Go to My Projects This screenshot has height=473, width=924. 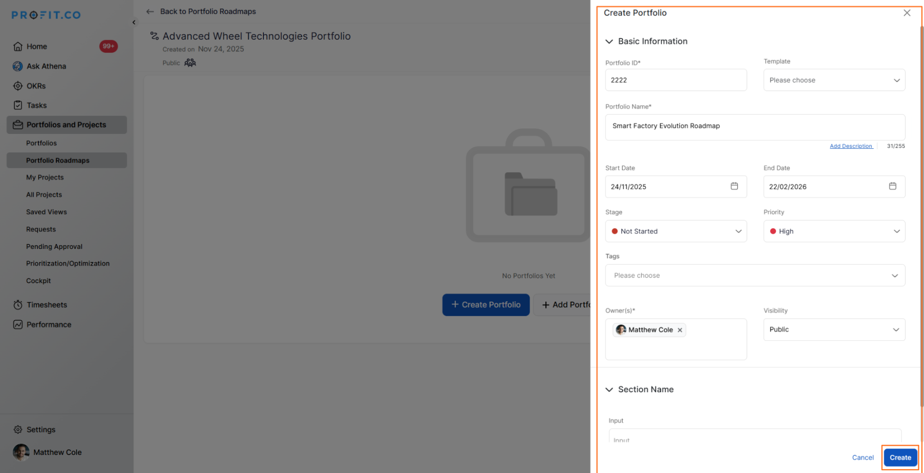click(45, 177)
